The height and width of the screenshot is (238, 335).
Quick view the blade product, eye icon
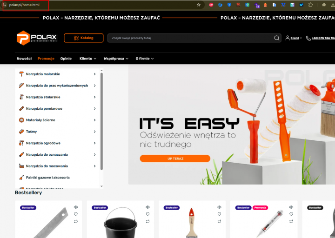tap(76, 207)
